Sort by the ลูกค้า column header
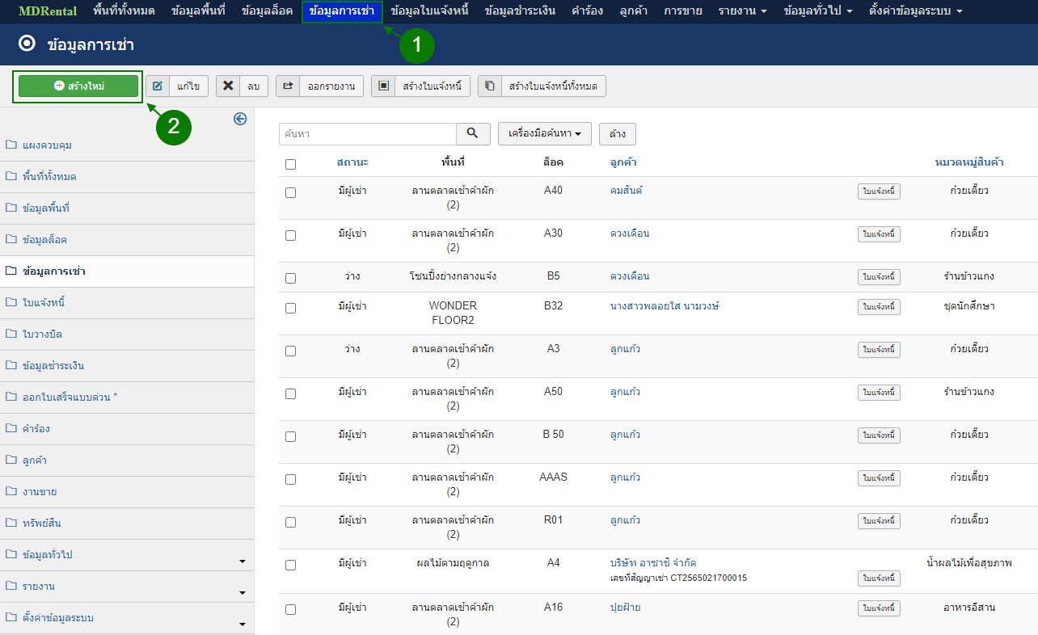 pyautogui.click(x=623, y=162)
